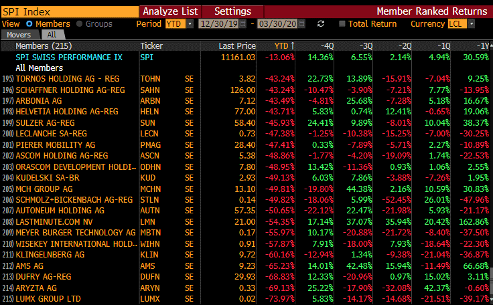Select SULZER AG-REG member row

pyautogui.click(x=245, y=122)
